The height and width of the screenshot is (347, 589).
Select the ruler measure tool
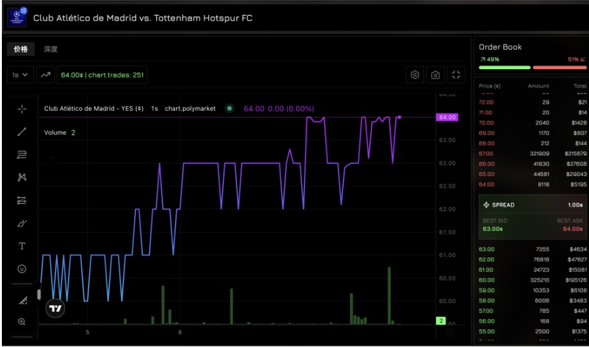tap(23, 300)
